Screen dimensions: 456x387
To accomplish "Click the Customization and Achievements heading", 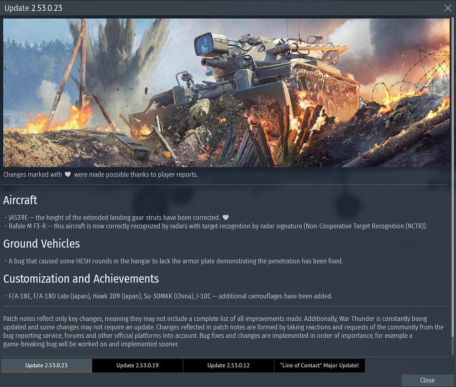I will [81, 278].
